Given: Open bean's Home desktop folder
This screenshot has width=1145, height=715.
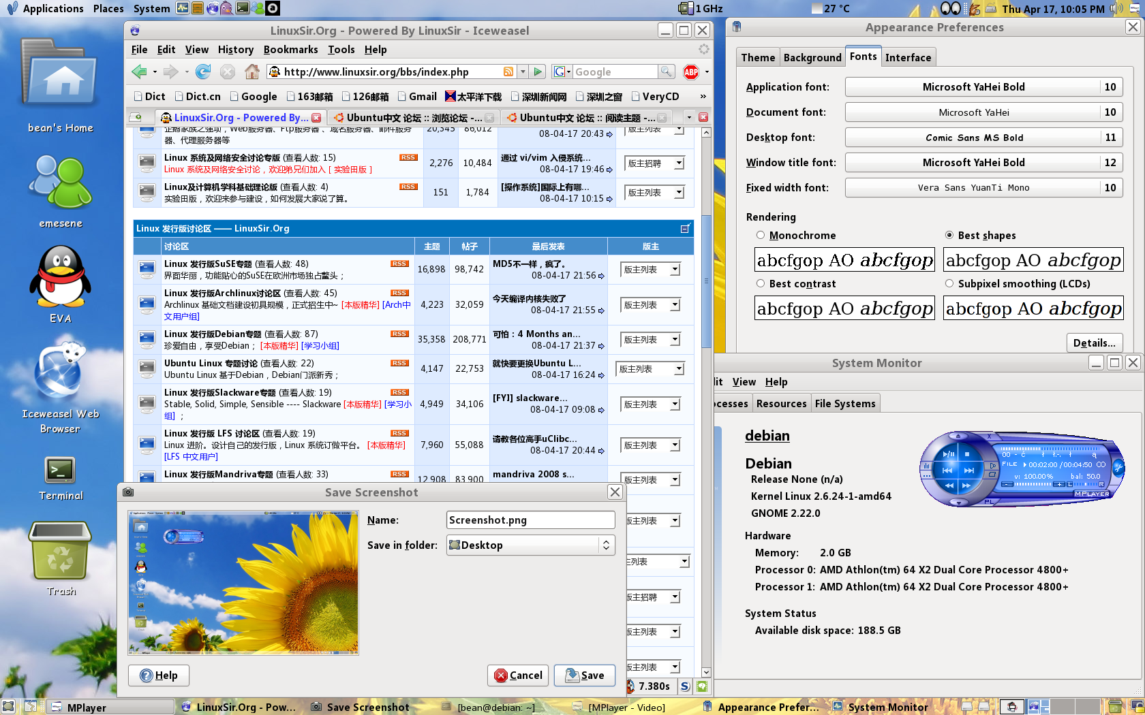Looking at the screenshot, I should click(60, 84).
